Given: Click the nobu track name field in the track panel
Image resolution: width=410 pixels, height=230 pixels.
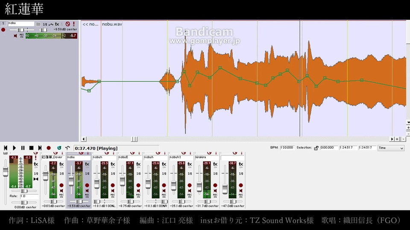Looking at the screenshot, I should (x=21, y=23).
